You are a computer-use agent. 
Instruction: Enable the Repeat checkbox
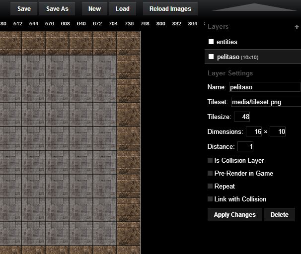pyautogui.click(x=210, y=187)
